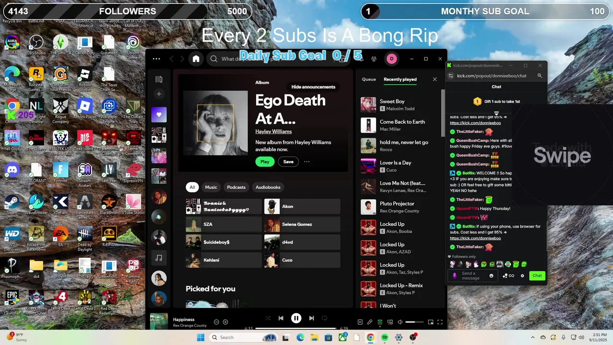Open Happiness album art thumbnail

159,322
